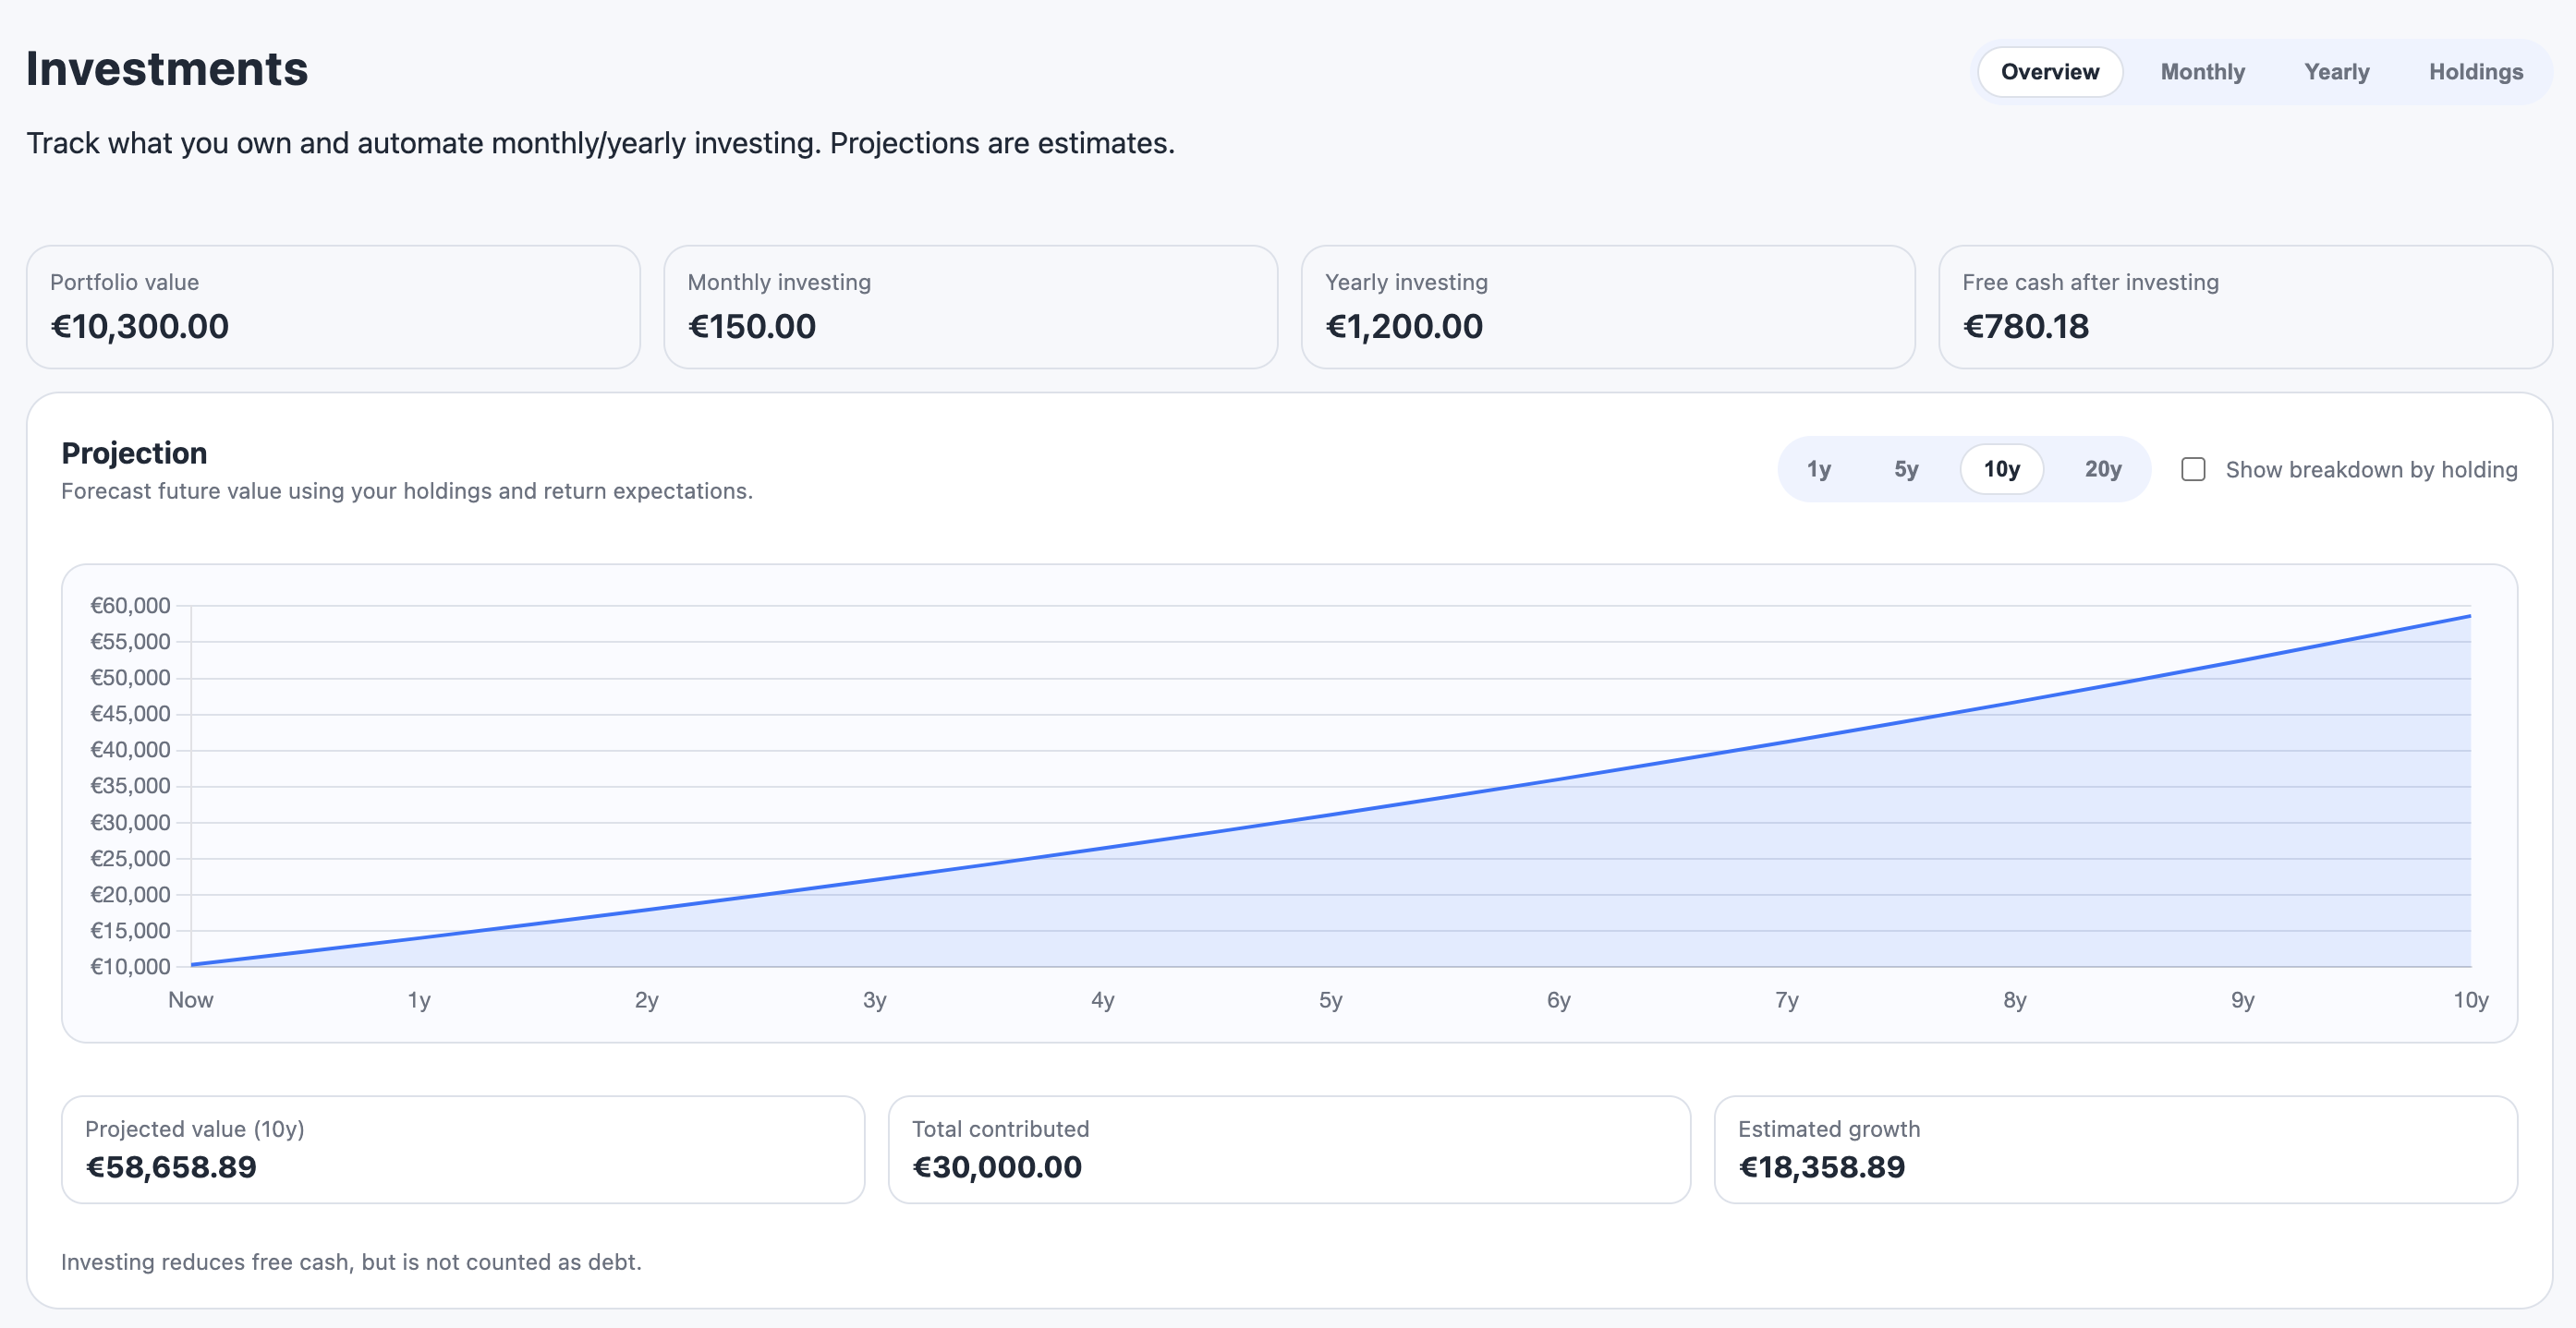
Task: Click the Projection section title
Action: (133, 453)
